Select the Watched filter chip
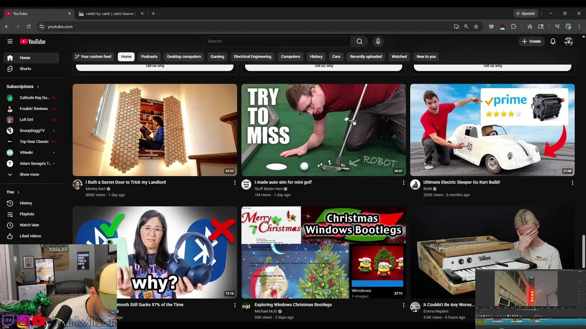 click(399, 57)
